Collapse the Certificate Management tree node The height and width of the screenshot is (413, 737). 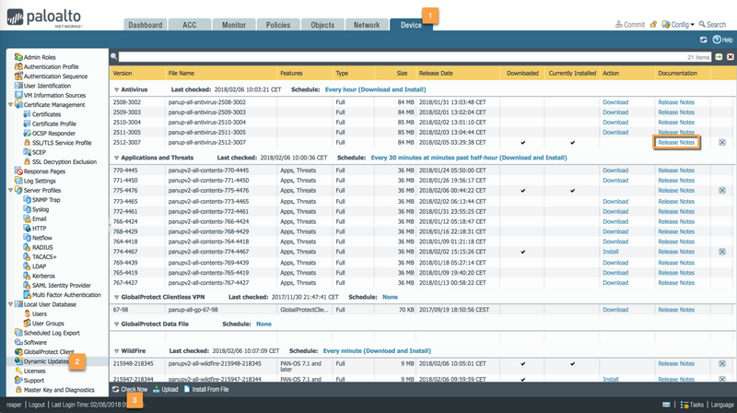click(x=10, y=105)
